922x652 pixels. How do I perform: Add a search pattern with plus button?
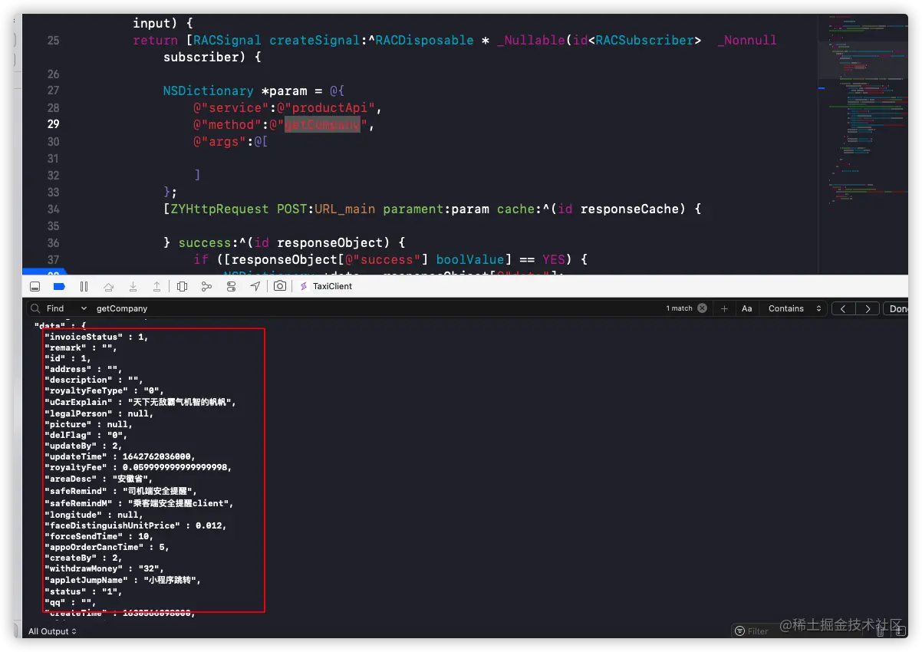coord(724,308)
